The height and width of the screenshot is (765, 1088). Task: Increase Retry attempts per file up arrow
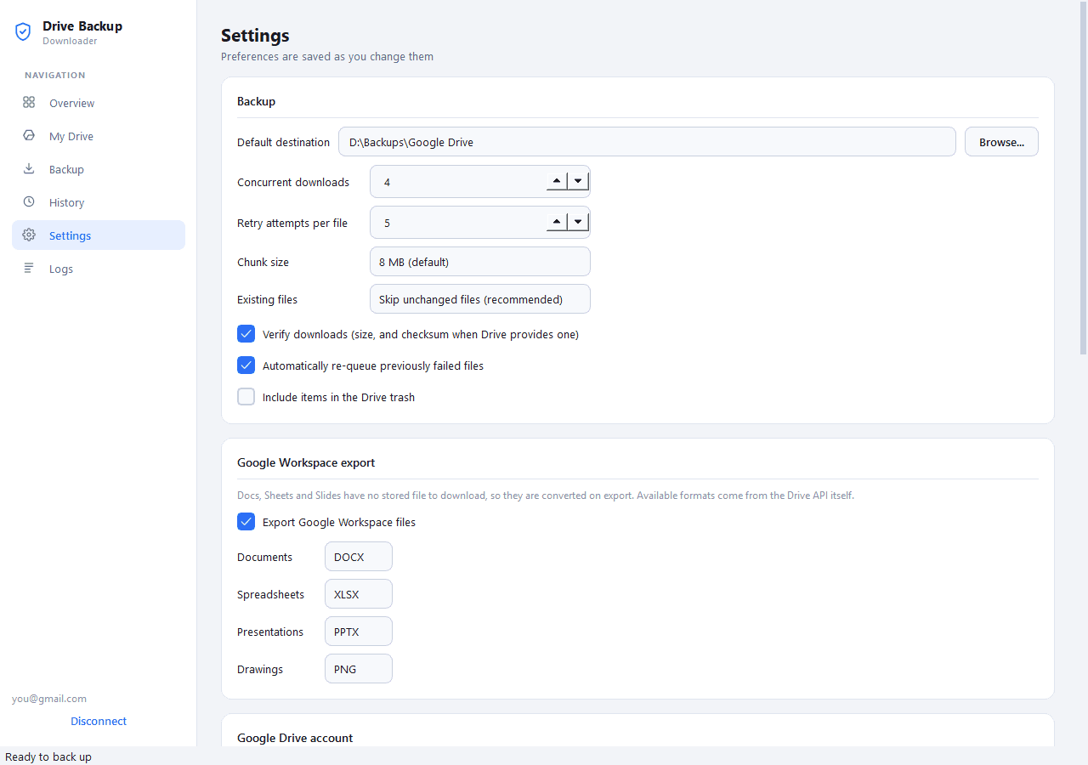(x=556, y=222)
